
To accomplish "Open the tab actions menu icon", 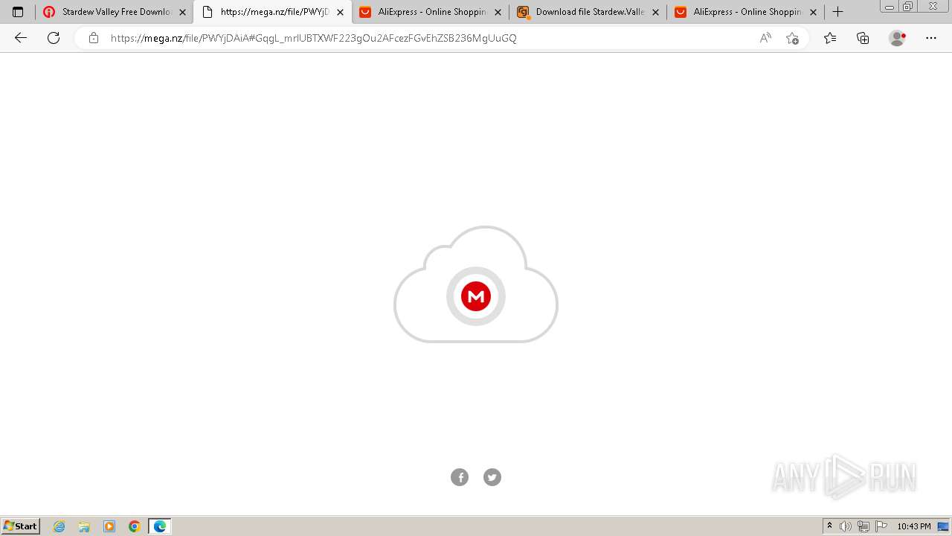I will 18,12.
